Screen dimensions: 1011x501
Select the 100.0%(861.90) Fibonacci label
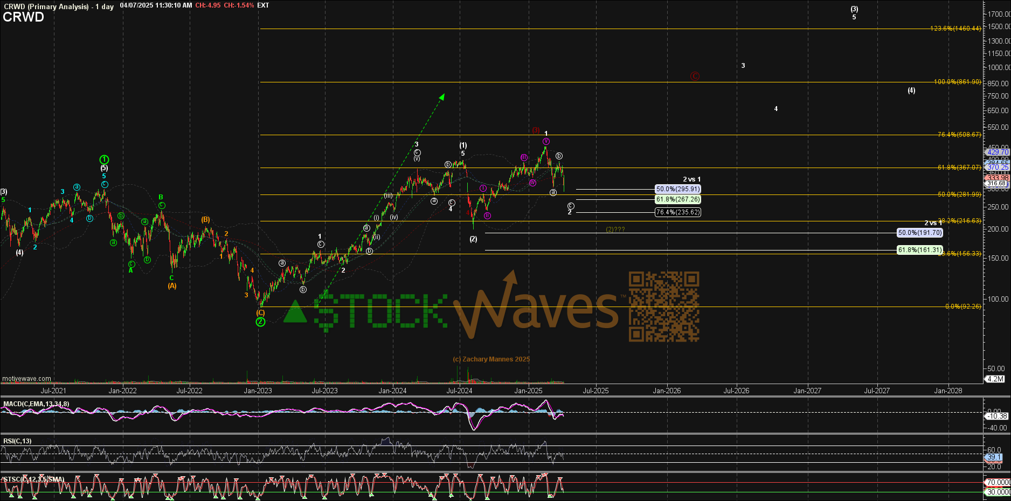click(958, 82)
